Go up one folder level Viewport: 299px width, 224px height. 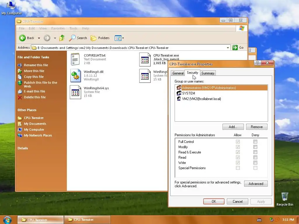62,38
